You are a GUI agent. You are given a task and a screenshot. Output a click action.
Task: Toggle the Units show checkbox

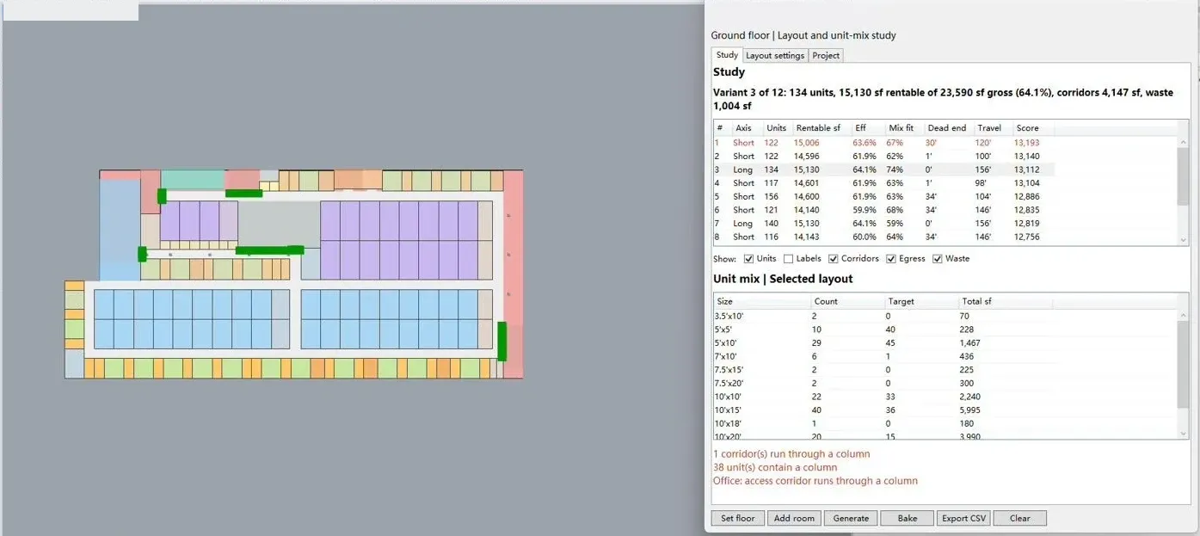point(748,259)
